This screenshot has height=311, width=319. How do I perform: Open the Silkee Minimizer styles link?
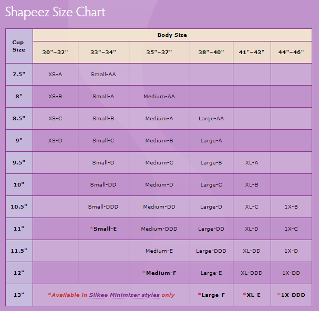coord(124,295)
